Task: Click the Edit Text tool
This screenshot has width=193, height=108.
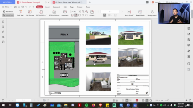Action: click(x=20, y=13)
